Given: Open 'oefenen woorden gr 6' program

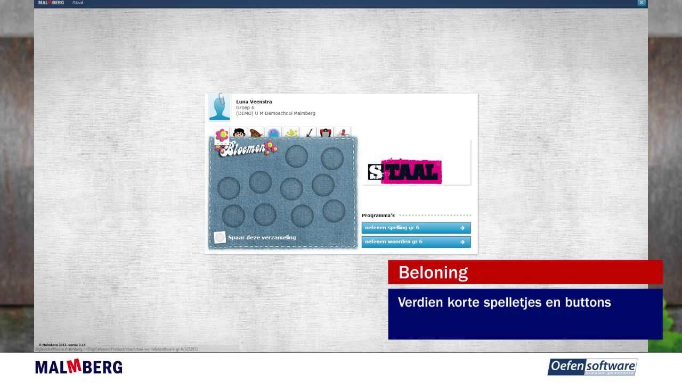Looking at the screenshot, I should click(x=416, y=242).
